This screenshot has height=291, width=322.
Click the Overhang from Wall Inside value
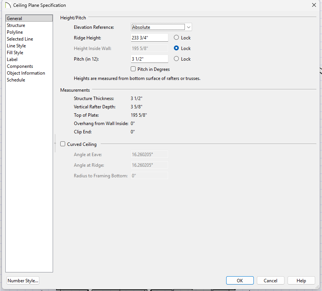point(133,124)
